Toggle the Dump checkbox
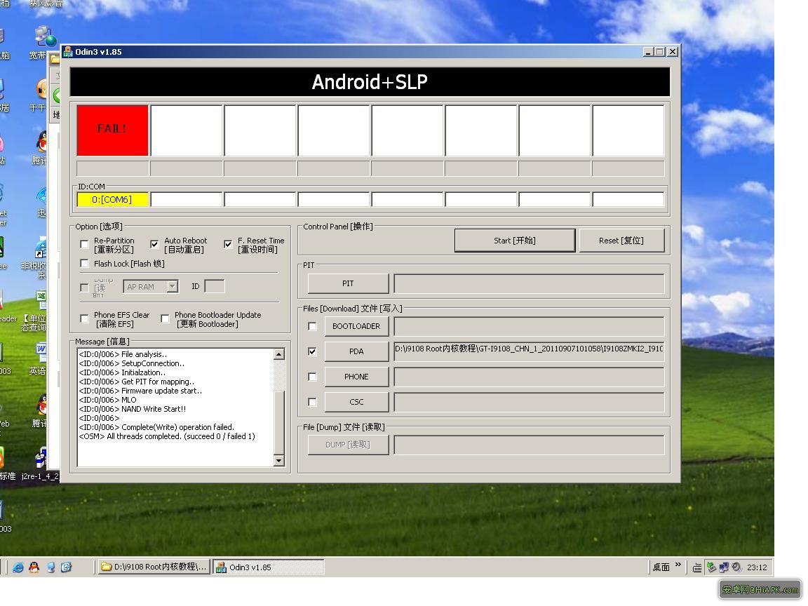 pyautogui.click(x=84, y=288)
